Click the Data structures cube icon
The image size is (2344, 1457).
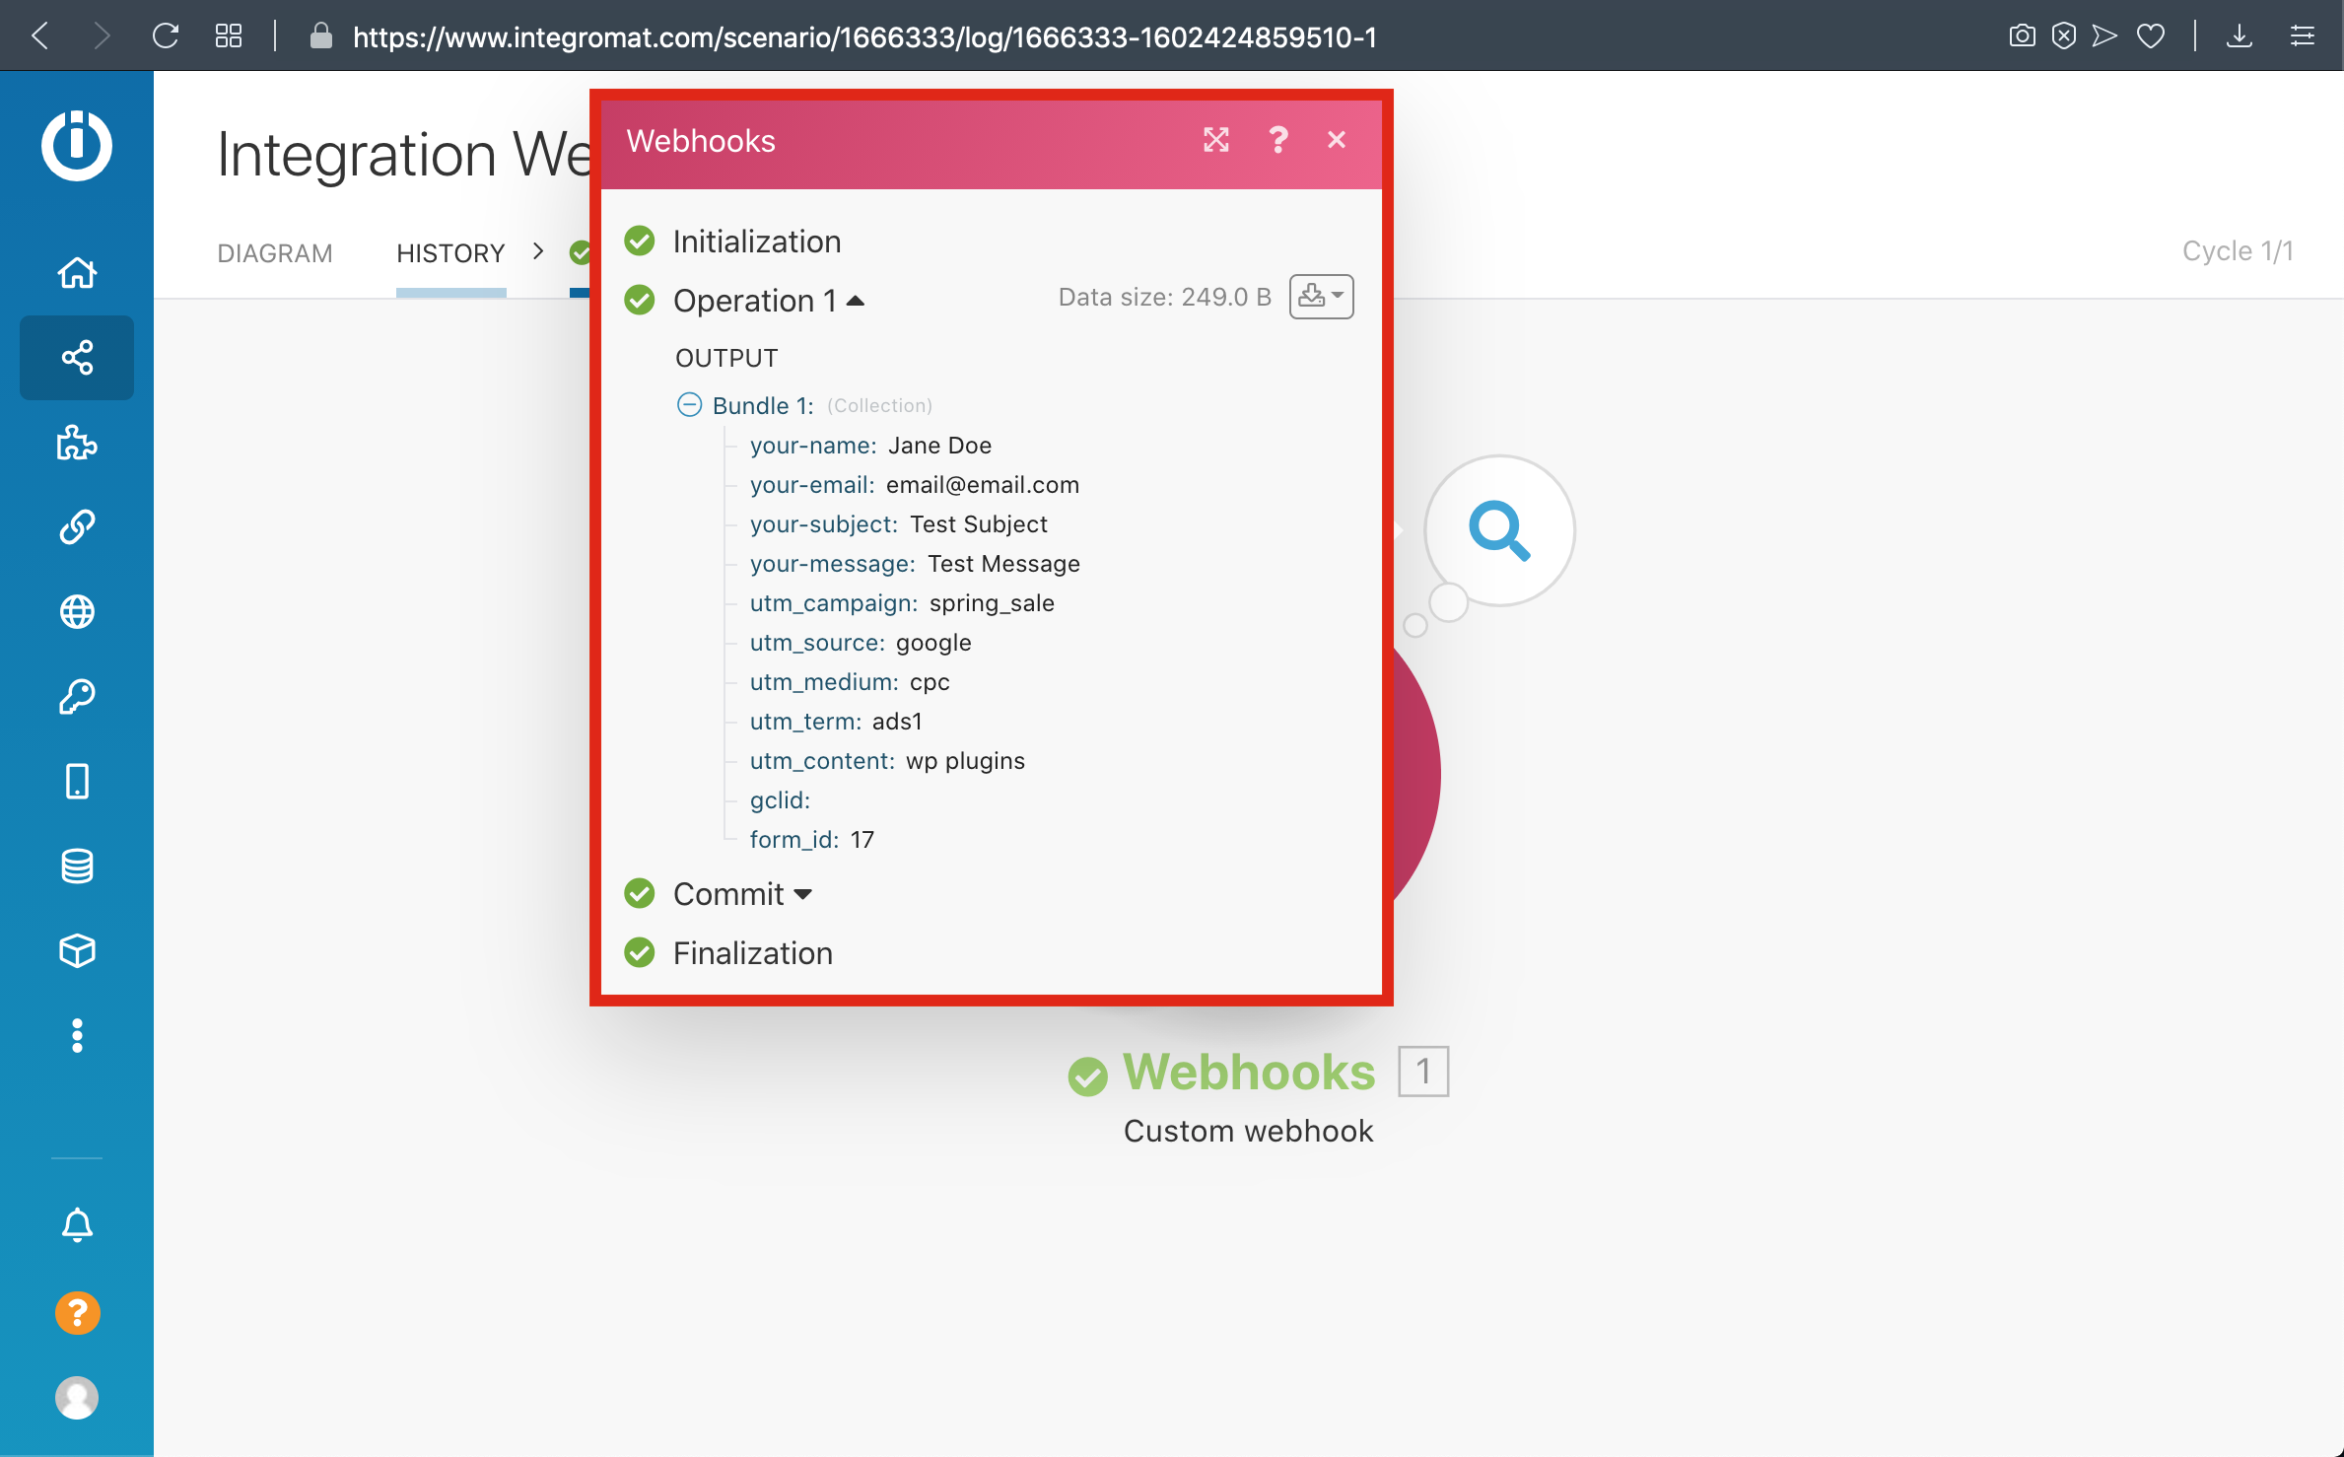[x=77, y=951]
